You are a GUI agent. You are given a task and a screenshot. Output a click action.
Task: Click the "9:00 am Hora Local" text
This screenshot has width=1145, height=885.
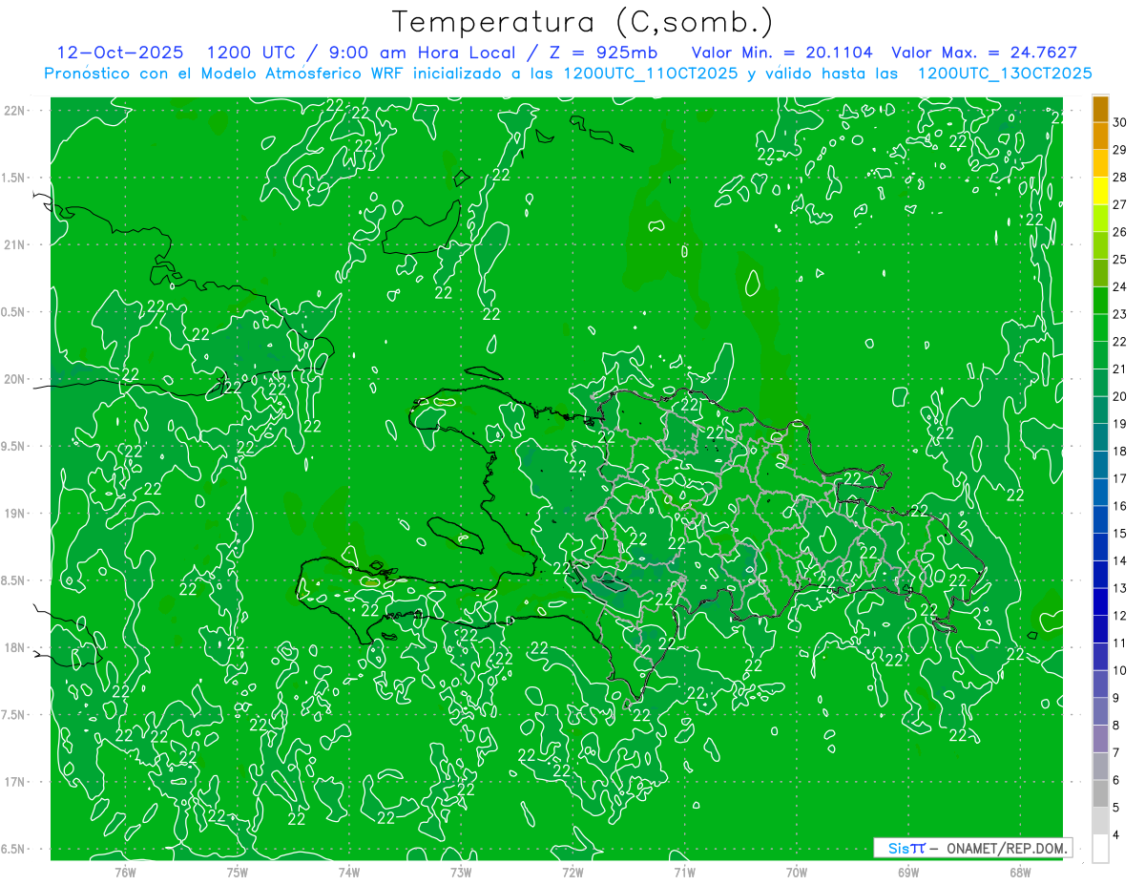coord(424,53)
